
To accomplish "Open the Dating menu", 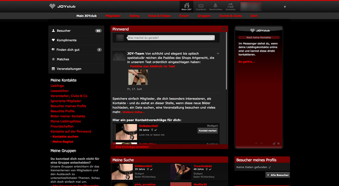I will point(134,16).
